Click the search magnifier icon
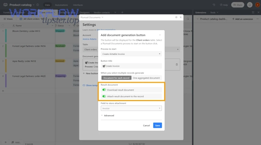261x145 pixels. pyautogui.click(x=188, y=19)
